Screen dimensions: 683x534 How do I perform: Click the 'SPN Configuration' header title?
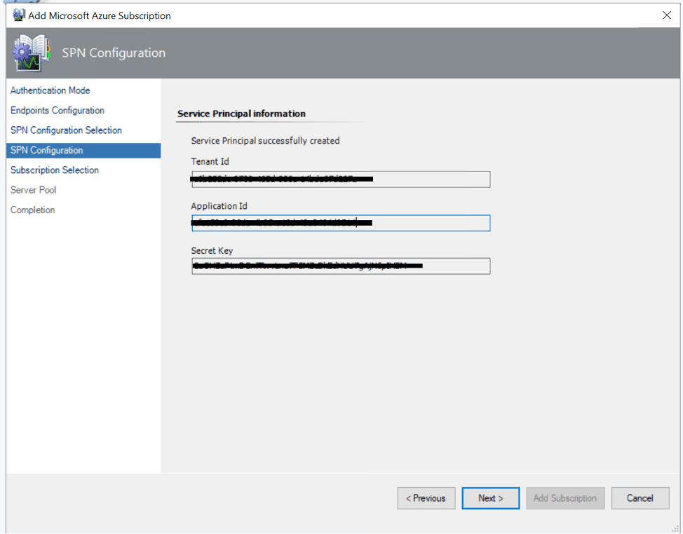(114, 53)
